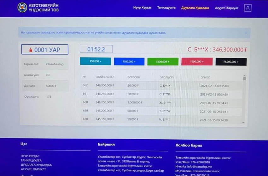Viewport: 268px width, 176px height.
Task: Select bid row number 661
Action: pyautogui.click(x=161, y=94)
